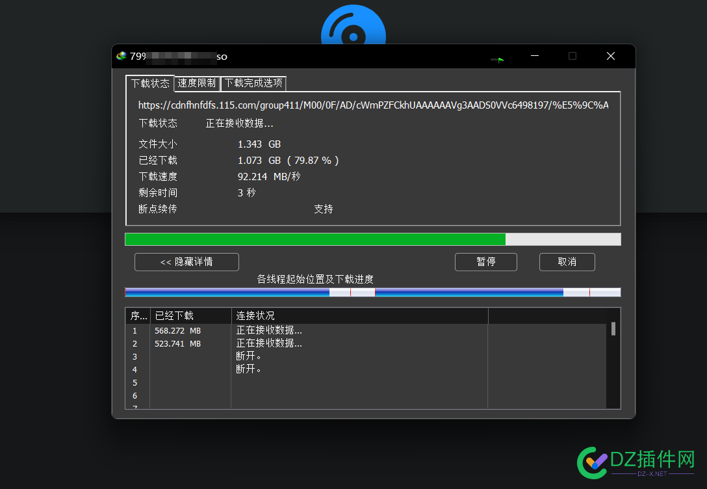Pause the download with 暂停 button
This screenshot has width=707, height=489.
pos(485,261)
